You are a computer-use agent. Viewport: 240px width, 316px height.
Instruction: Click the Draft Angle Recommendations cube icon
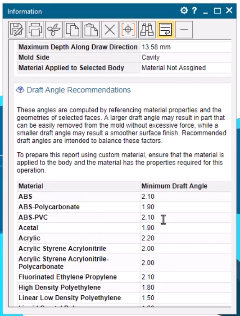point(20,90)
